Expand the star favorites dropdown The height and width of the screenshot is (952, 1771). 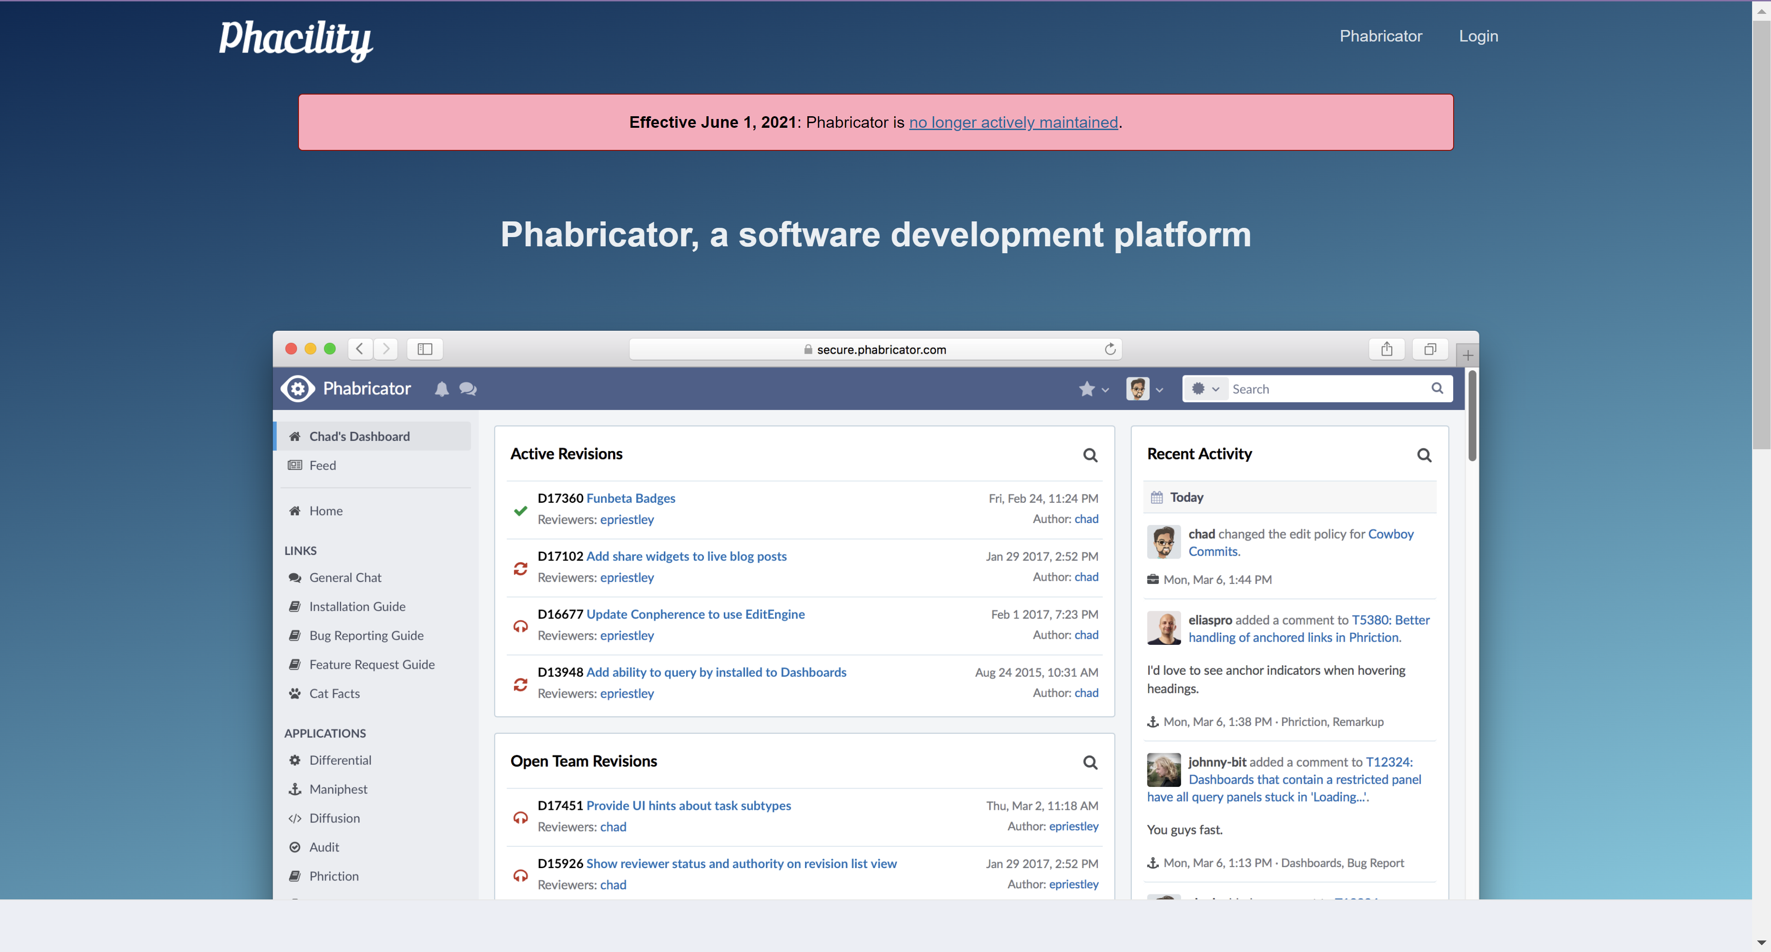coord(1093,389)
